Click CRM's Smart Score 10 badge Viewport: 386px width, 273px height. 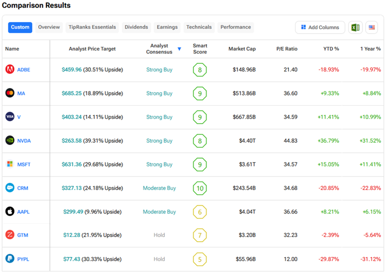point(200,188)
